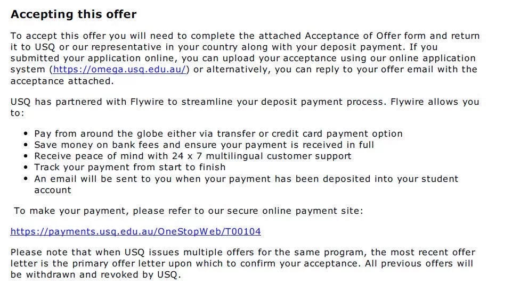Click the 'Save money on bank fees' bullet text

(204, 145)
